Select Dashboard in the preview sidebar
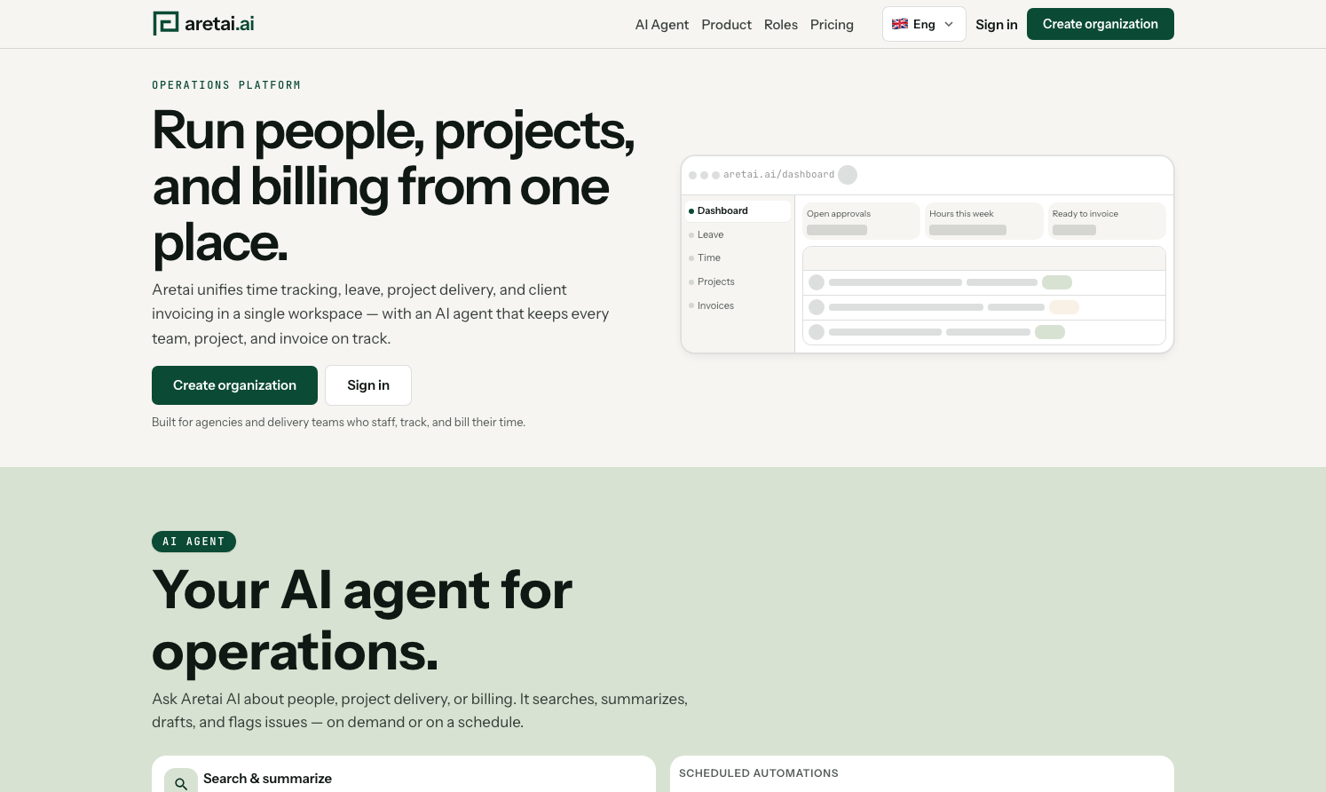 [738, 210]
